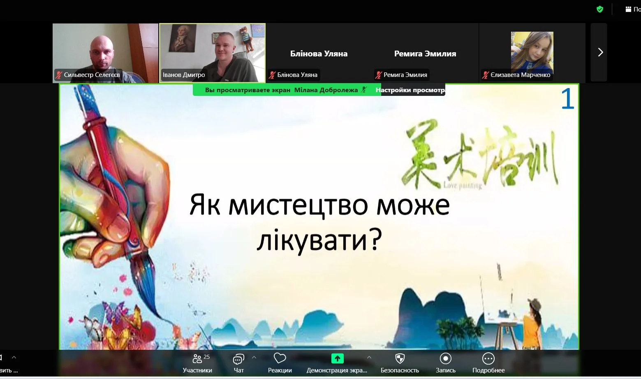Select Іванов Дмитро video thumbnail
Screen dimensions: 641x379
pos(213,53)
